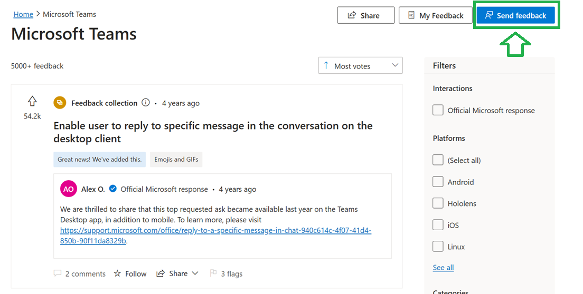
Task: Click the Feedback collection info icon
Action: [x=146, y=103]
